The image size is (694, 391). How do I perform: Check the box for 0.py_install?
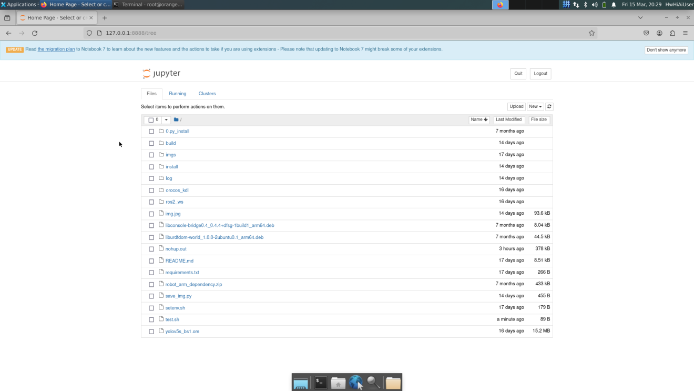(151, 132)
